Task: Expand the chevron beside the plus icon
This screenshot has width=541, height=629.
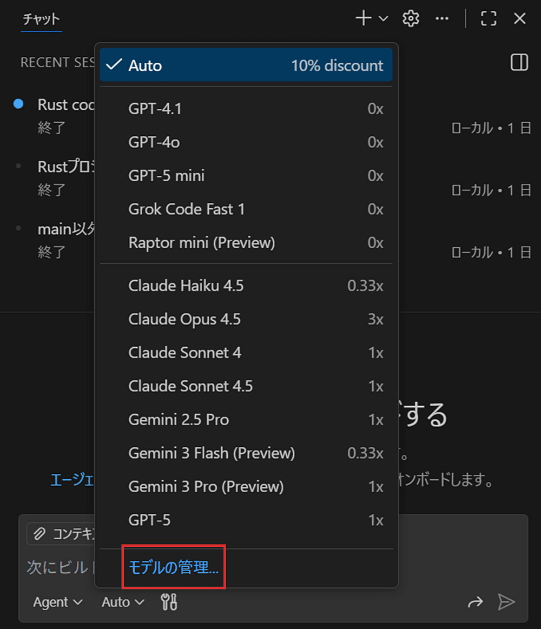Action: click(x=382, y=18)
